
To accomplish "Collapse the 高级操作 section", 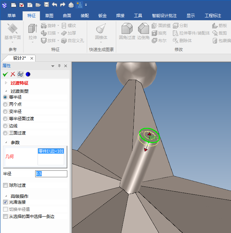I will (x=6, y=196).
